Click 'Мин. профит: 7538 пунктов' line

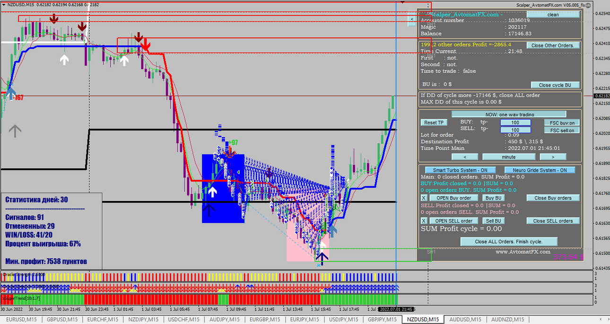click(x=46, y=262)
